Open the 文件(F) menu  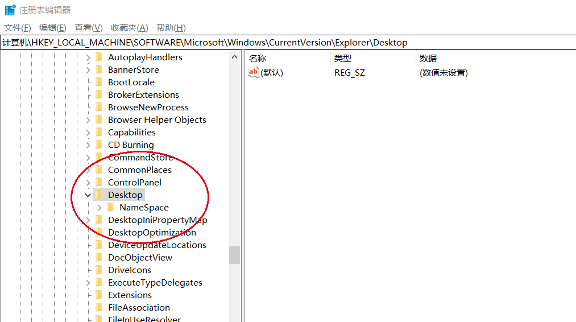17,28
